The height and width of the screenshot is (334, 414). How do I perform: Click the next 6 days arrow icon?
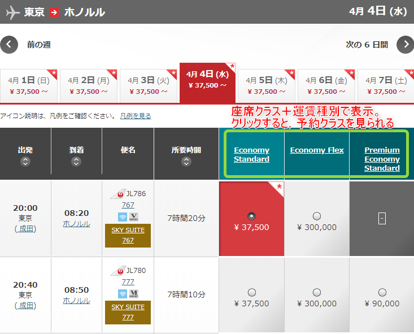405,45
